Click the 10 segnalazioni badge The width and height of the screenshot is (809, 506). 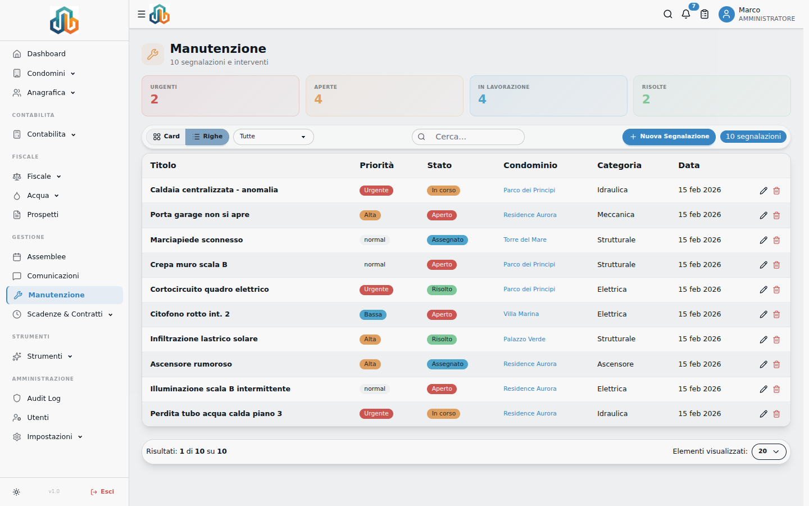(x=753, y=137)
